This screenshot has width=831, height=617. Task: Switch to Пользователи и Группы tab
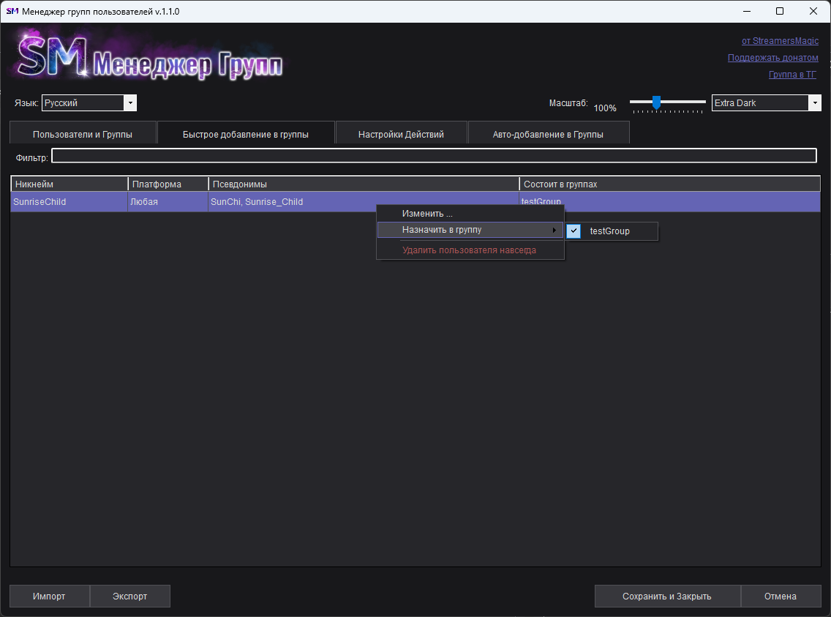(83, 134)
